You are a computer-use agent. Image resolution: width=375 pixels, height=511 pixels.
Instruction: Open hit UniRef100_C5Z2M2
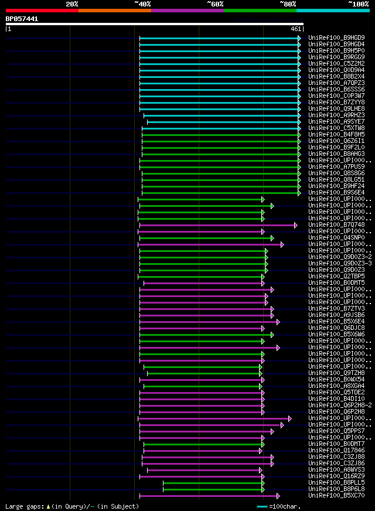(x=336, y=63)
